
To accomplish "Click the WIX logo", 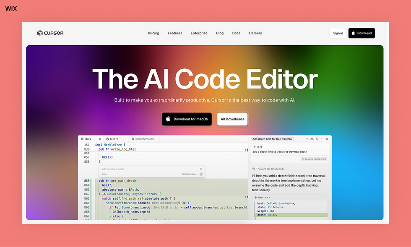I will tap(11, 9).
